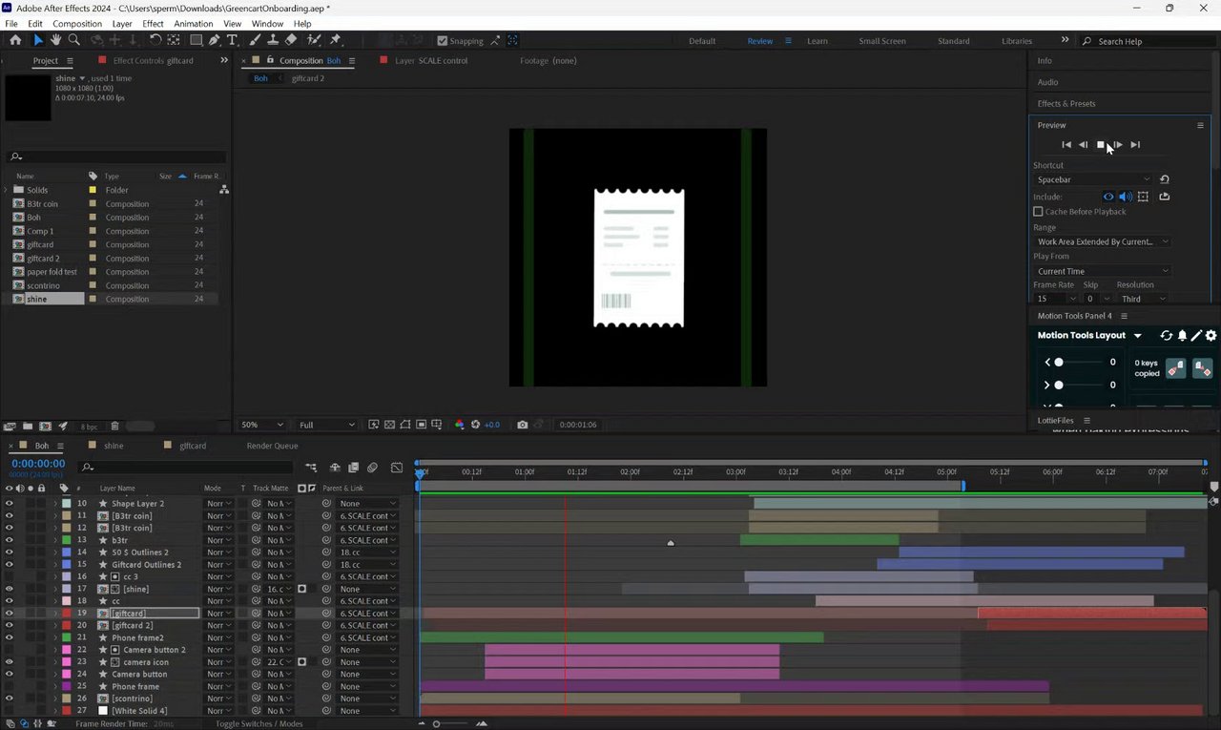Select the Brush tool

[256, 40]
